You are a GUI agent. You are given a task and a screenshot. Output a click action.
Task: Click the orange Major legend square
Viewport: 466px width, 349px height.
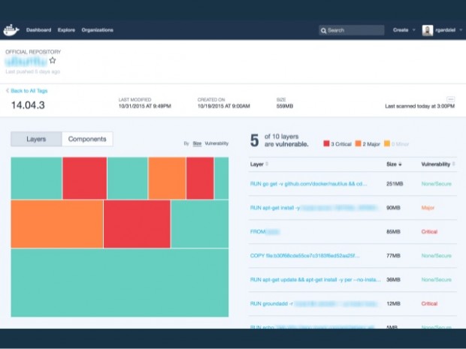point(358,143)
